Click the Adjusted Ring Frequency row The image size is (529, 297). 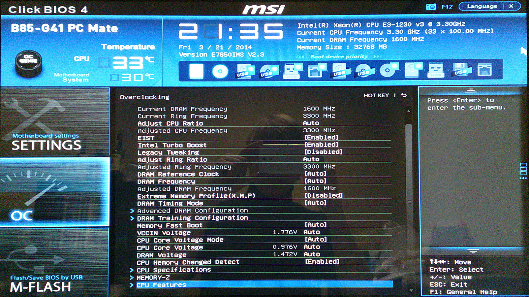coord(264,167)
